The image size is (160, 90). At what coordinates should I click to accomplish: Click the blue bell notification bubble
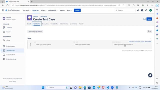pos(150,75)
